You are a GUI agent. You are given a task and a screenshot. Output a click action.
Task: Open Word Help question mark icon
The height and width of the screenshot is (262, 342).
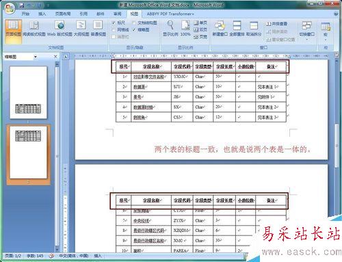(x=336, y=14)
